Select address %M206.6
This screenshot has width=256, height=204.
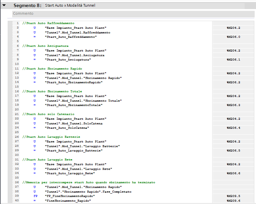234,173
